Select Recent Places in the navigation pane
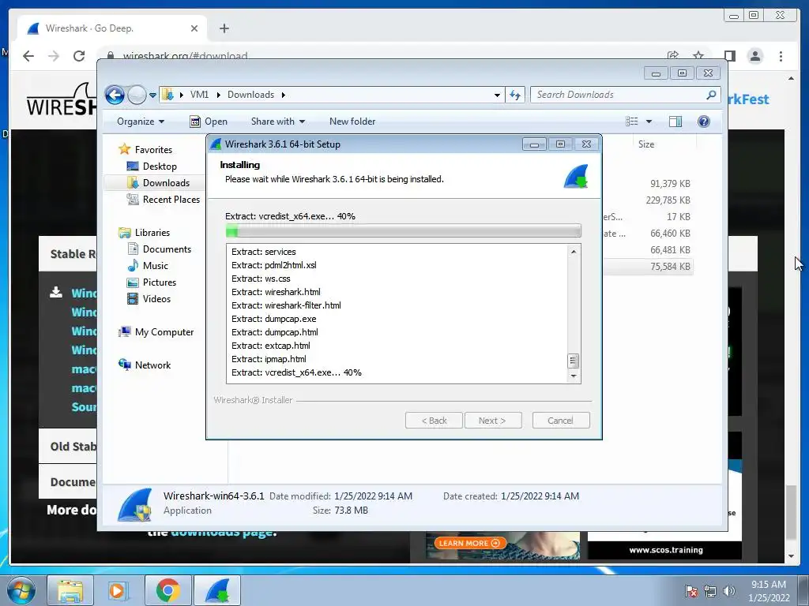809x606 pixels. pos(171,200)
